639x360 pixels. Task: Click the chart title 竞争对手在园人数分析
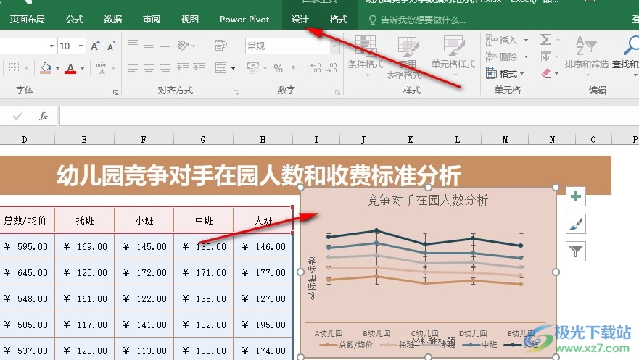point(427,200)
